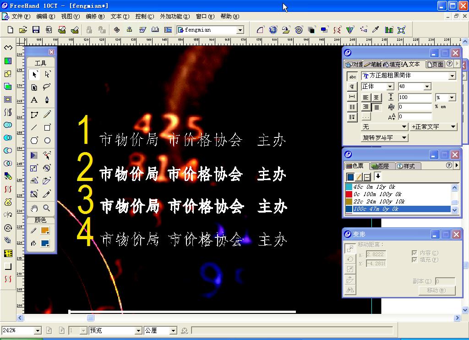Select the Subselect hollow arrow tool
469x340 pixels.
tap(47, 74)
